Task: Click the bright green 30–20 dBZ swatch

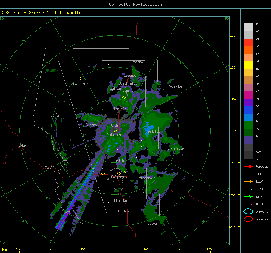Action: click(248, 125)
